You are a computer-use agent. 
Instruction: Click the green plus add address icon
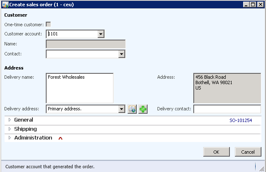pos(143,109)
